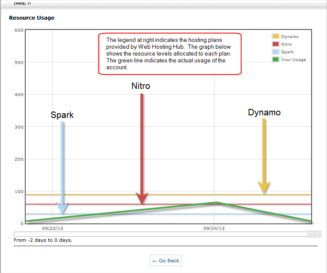Click the green Your Usage legend swatch
The height and width of the screenshot is (273, 327).
point(276,60)
